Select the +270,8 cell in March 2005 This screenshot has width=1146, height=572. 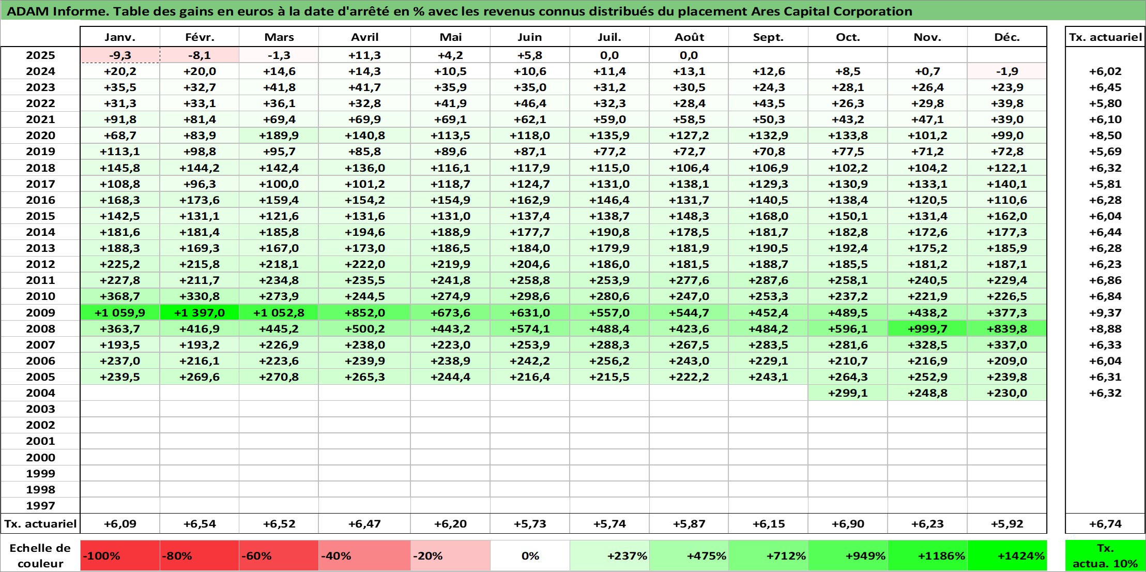coord(279,377)
